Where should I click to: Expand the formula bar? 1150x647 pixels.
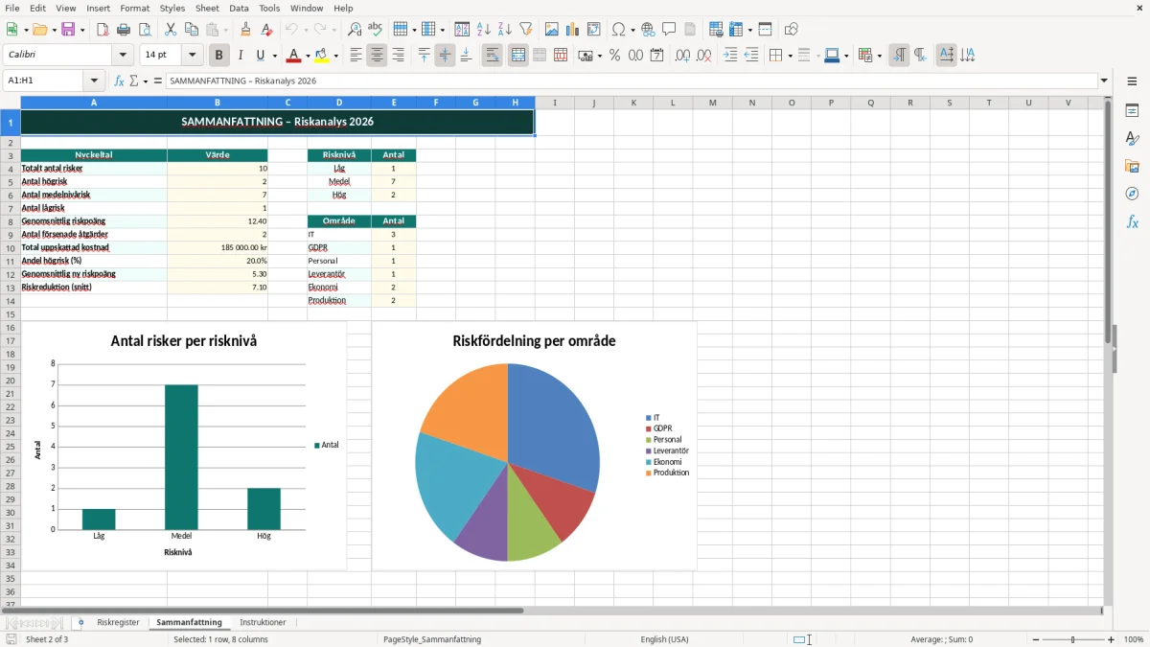1104,81
